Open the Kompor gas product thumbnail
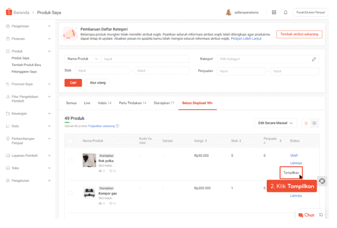 point(89,193)
